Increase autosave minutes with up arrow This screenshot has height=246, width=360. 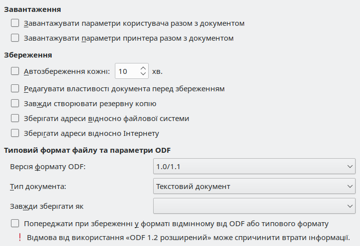[x=143, y=68]
